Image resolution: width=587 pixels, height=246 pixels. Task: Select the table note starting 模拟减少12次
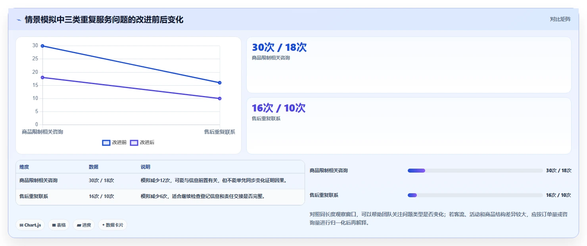tap(214, 181)
